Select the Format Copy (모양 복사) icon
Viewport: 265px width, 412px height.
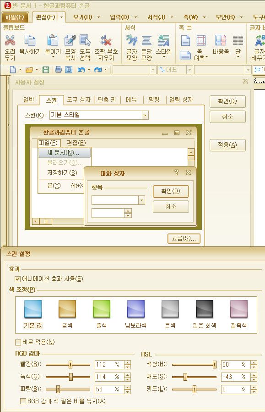pos(70,40)
